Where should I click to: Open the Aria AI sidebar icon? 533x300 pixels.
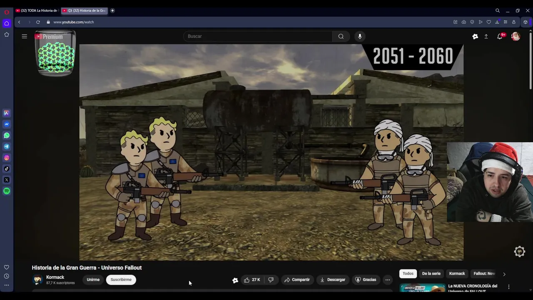click(x=7, y=113)
